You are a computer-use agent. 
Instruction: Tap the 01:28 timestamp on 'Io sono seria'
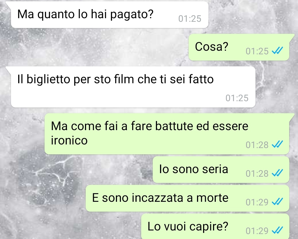(x=257, y=173)
